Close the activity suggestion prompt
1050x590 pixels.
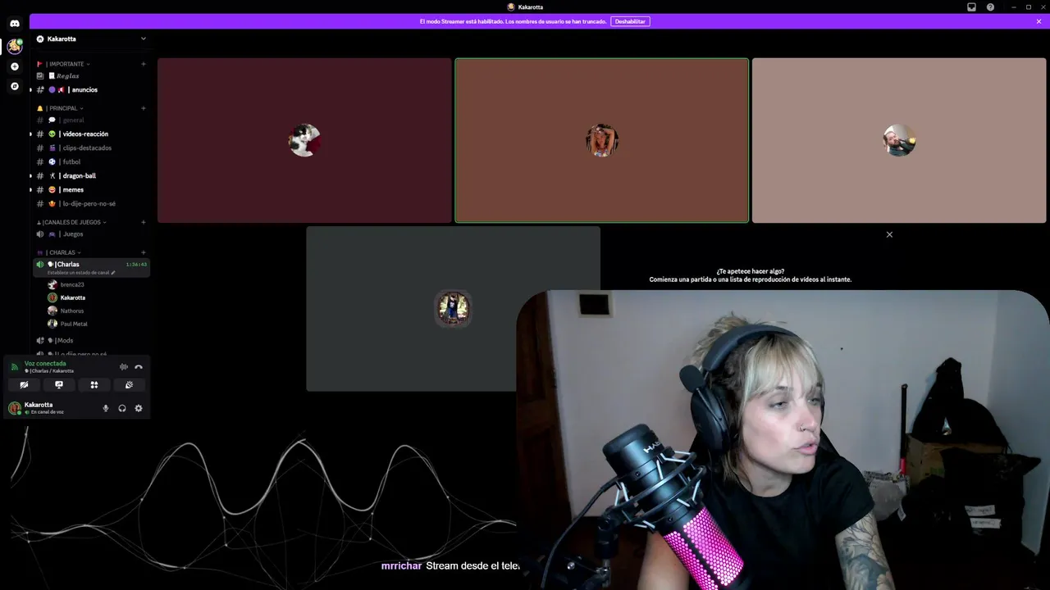coord(889,234)
